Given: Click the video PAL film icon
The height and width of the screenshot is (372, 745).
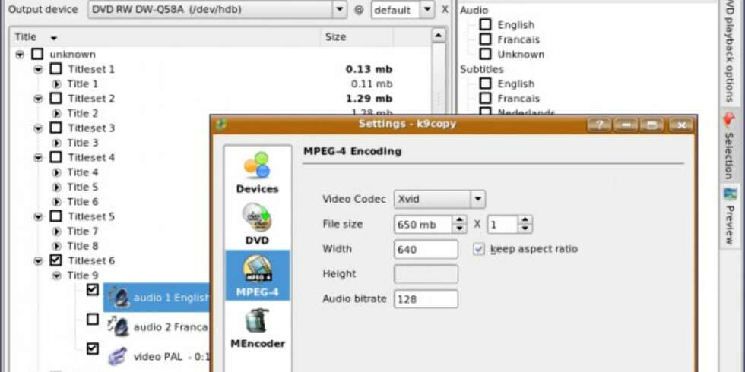Looking at the screenshot, I should coord(117,356).
